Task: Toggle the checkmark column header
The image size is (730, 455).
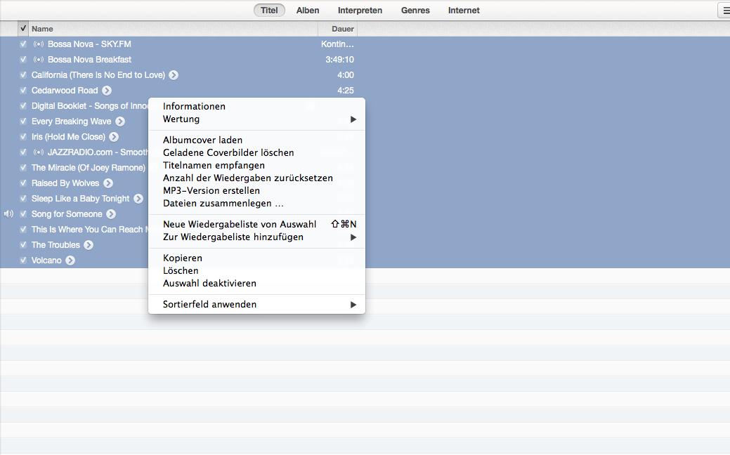Action: click(22, 28)
